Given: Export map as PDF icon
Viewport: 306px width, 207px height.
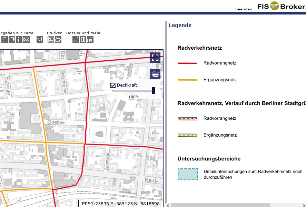Looking at the screenshot, I should (51, 39).
